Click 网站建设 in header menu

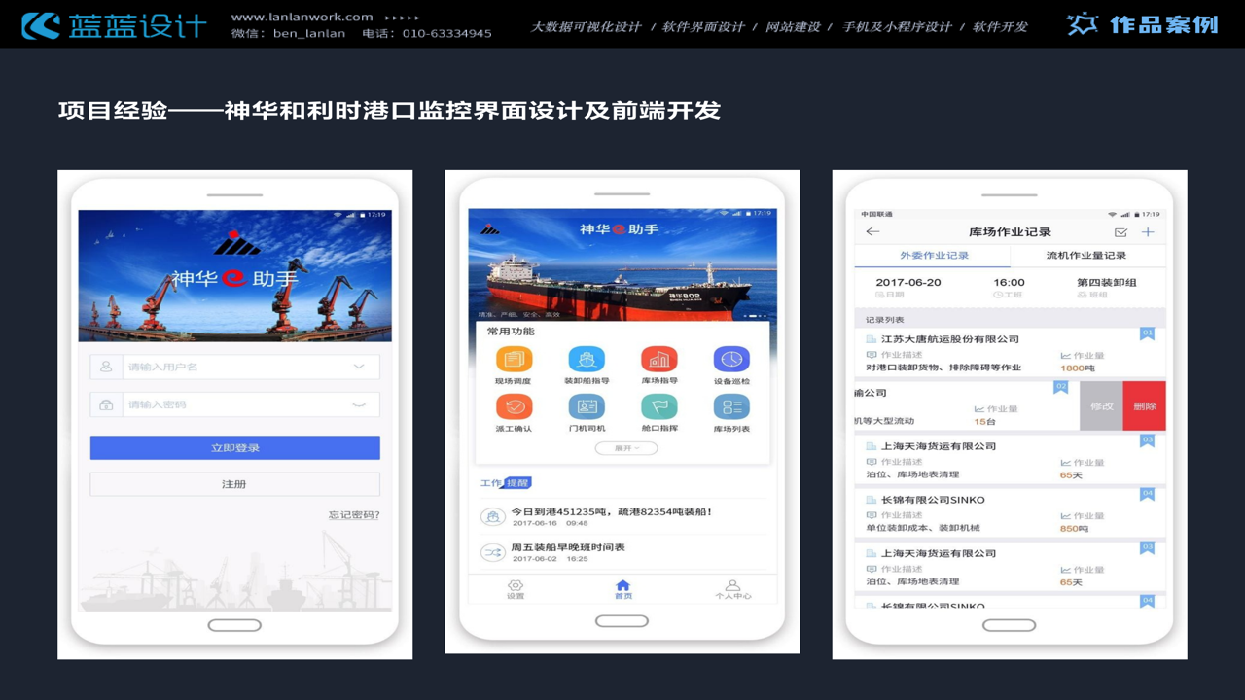pos(793,26)
